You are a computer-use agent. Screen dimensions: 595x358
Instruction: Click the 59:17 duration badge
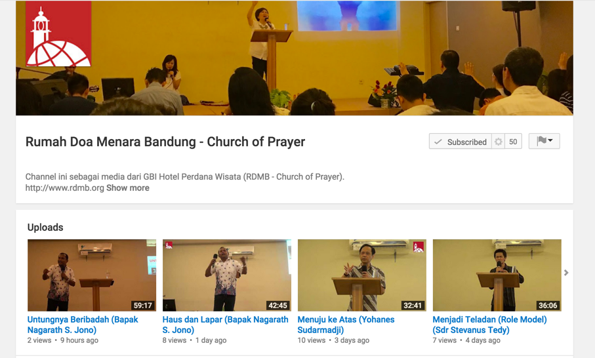pos(142,306)
